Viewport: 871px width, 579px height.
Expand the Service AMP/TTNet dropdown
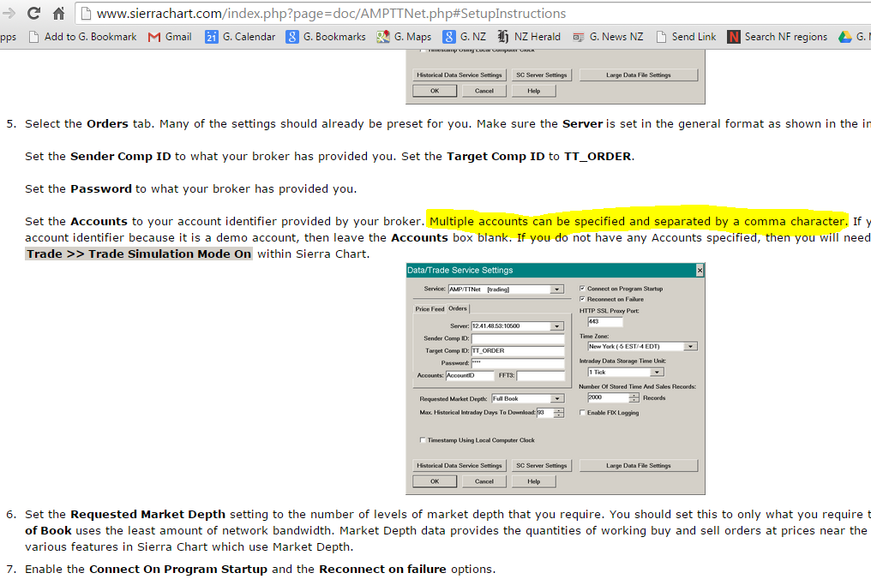pyautogui.click(x=556, y=289)
